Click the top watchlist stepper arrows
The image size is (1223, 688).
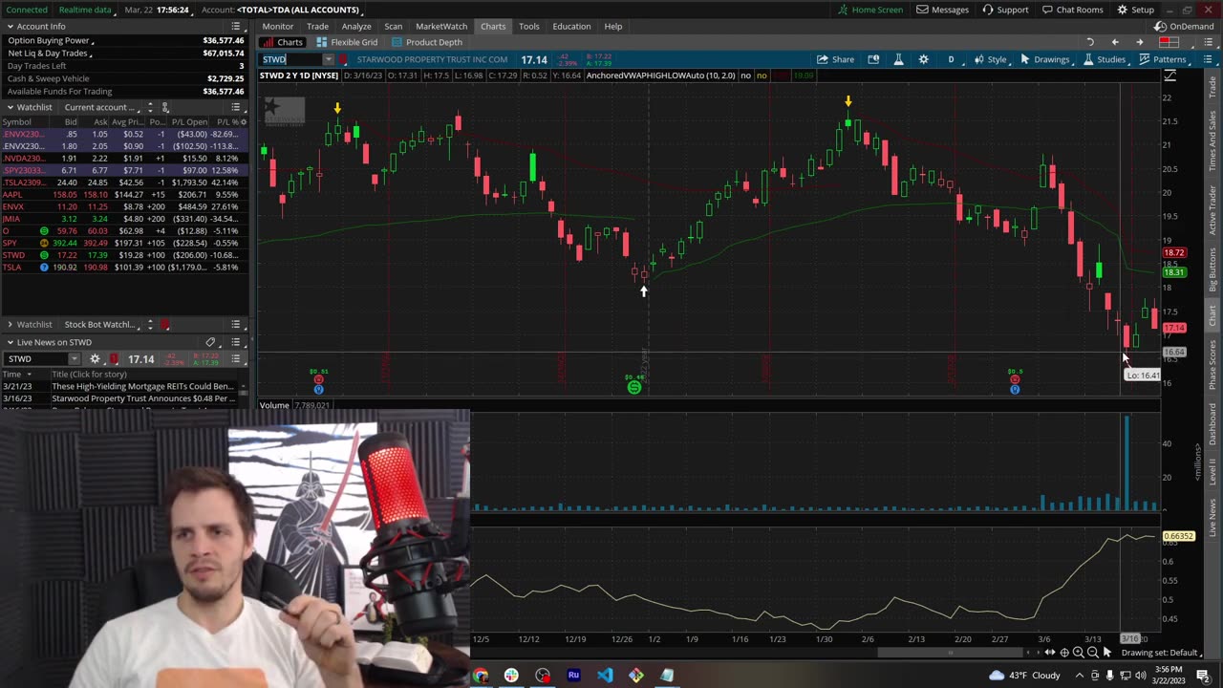tap(150, 107)
